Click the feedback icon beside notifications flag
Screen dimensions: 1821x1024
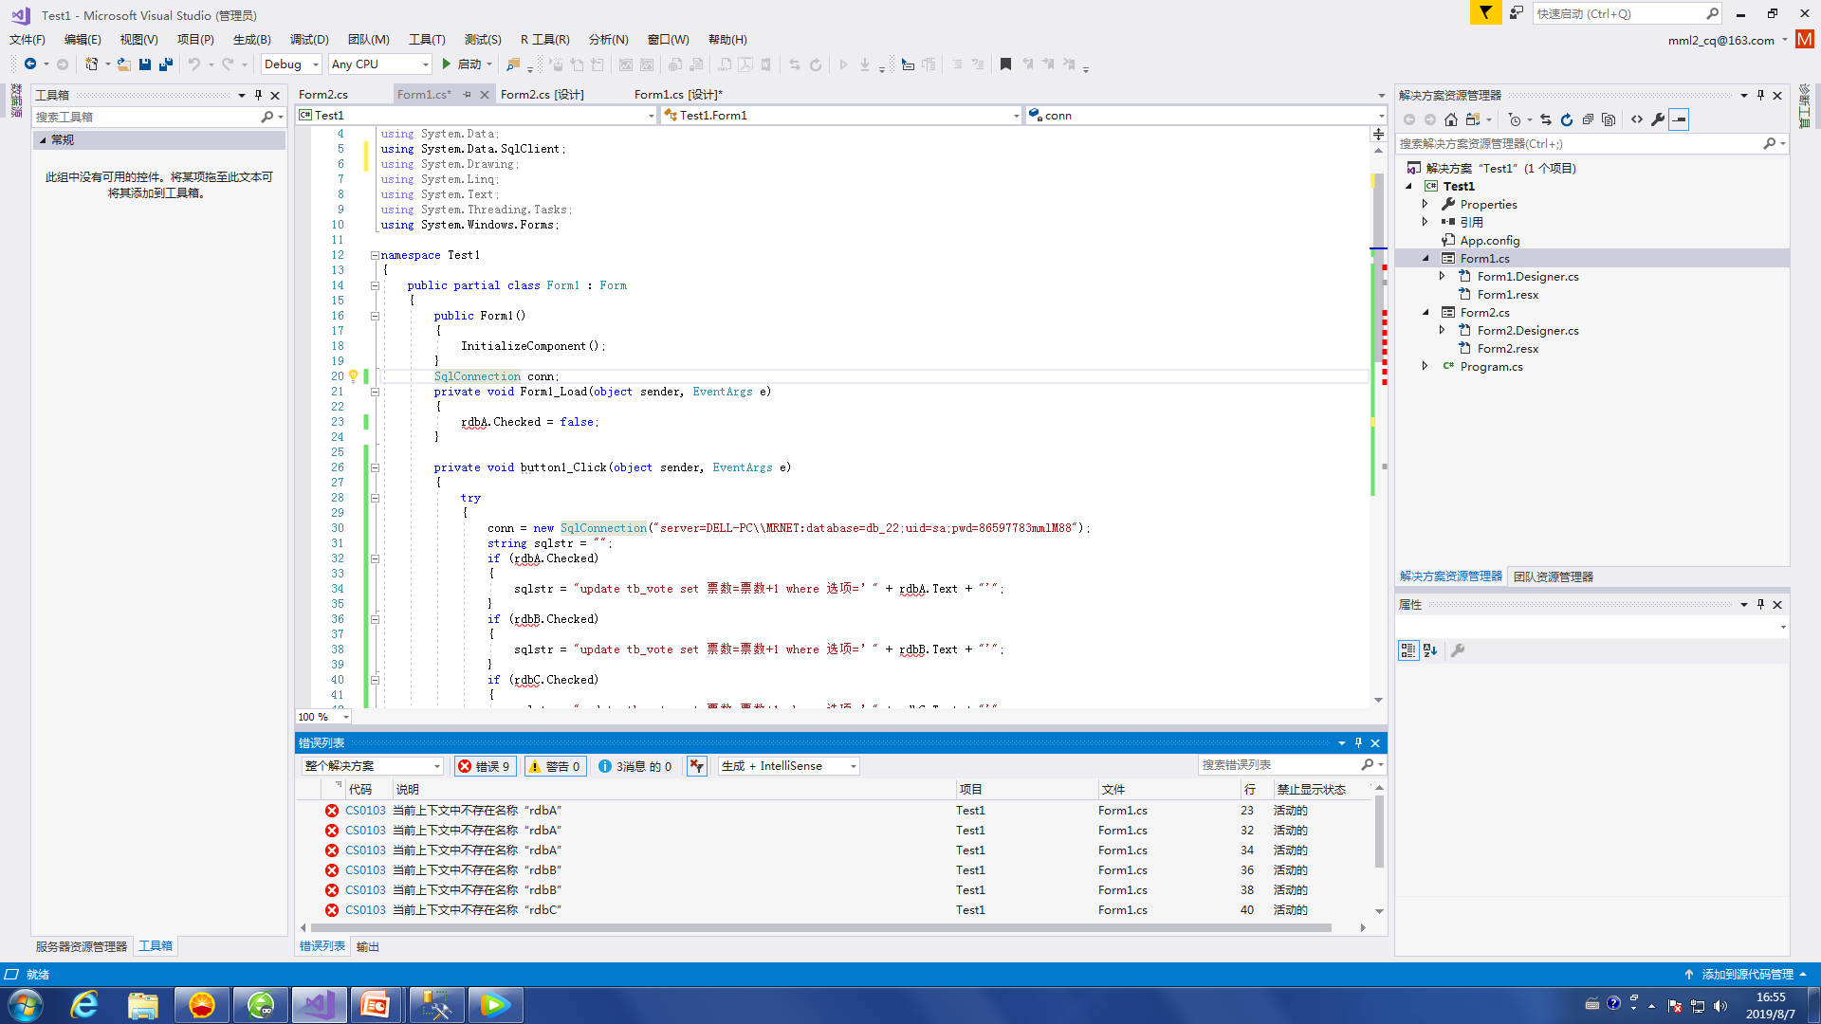(x=1517, y=12)
